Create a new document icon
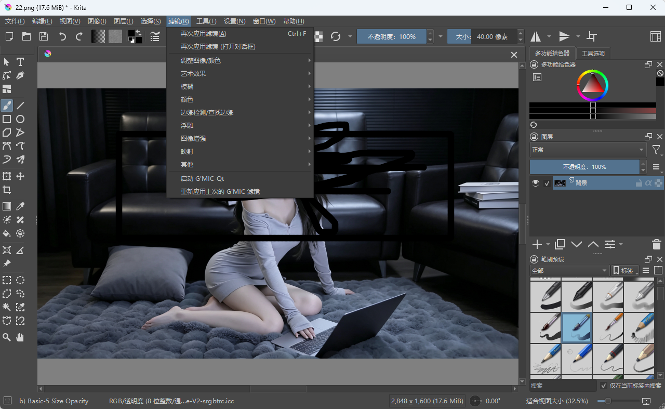Screen dimensions: 665x409 tap(9, 36)
